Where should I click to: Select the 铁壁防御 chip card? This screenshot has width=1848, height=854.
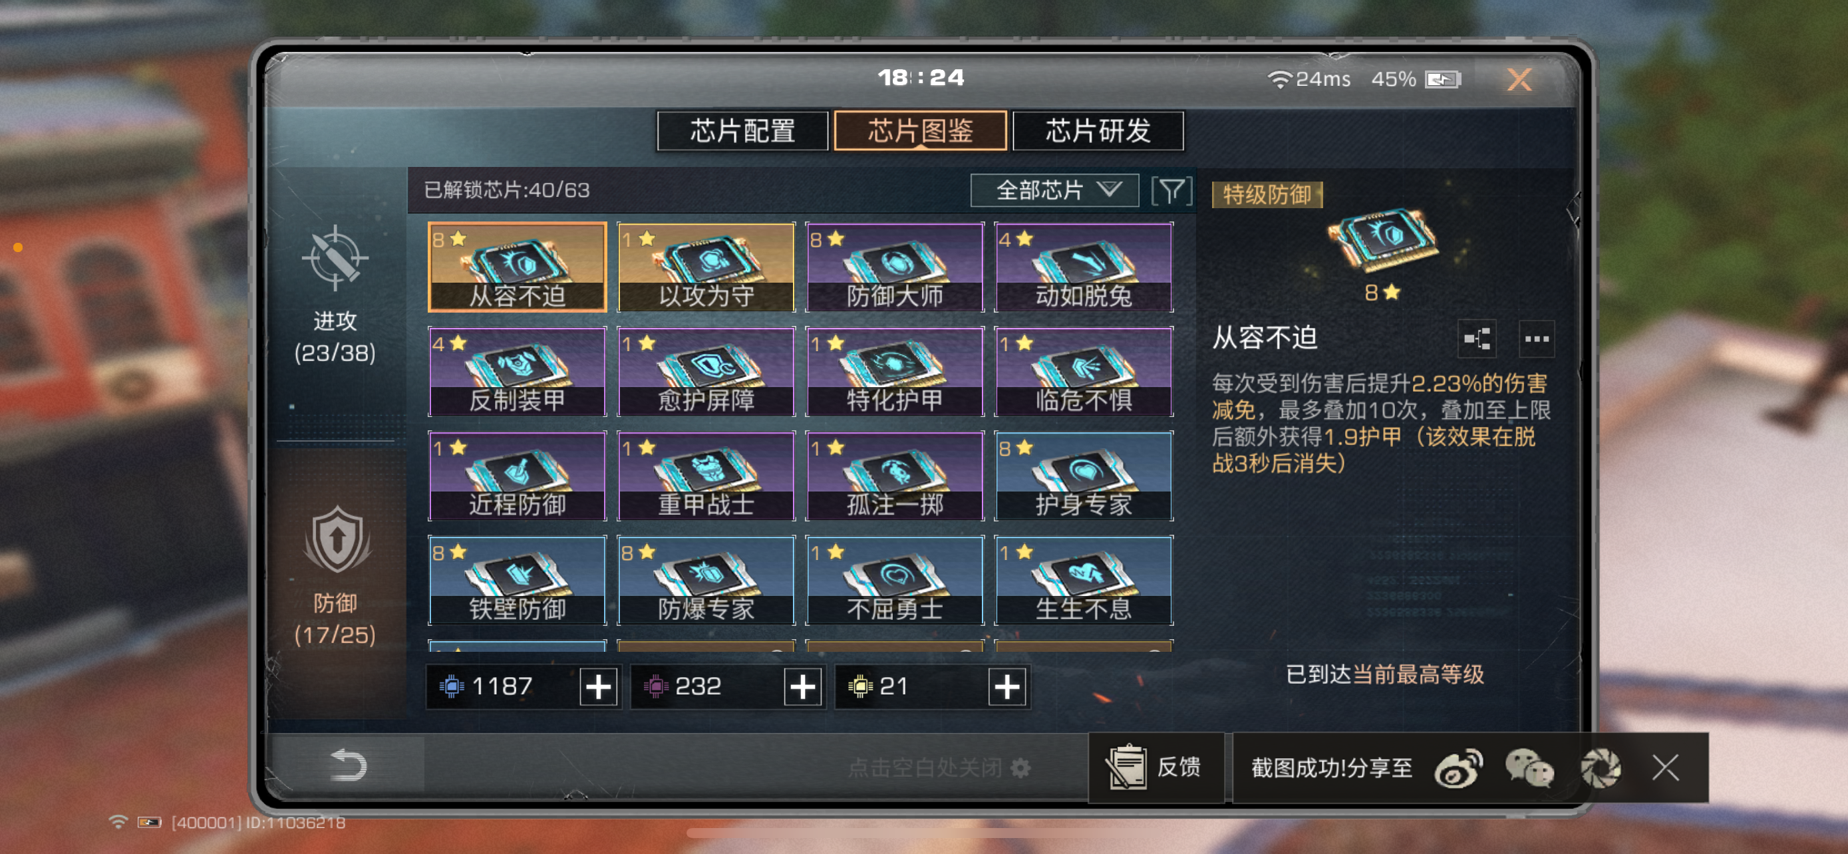(x=518, y=580)
